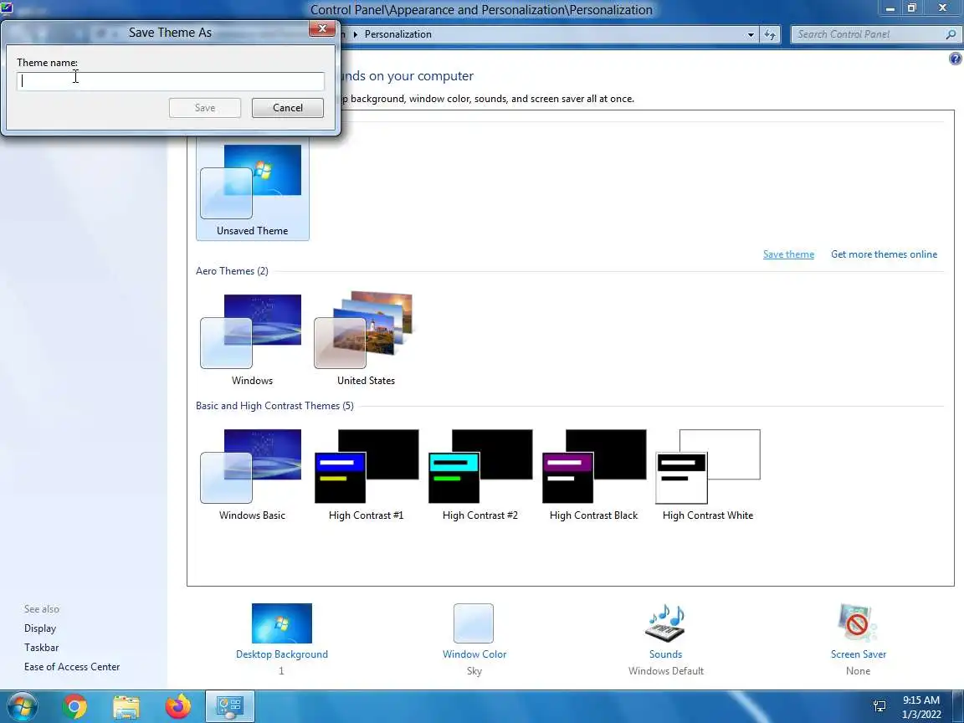Click the Control Panel taskbar button
964x723 pixels.
[229, 706]
